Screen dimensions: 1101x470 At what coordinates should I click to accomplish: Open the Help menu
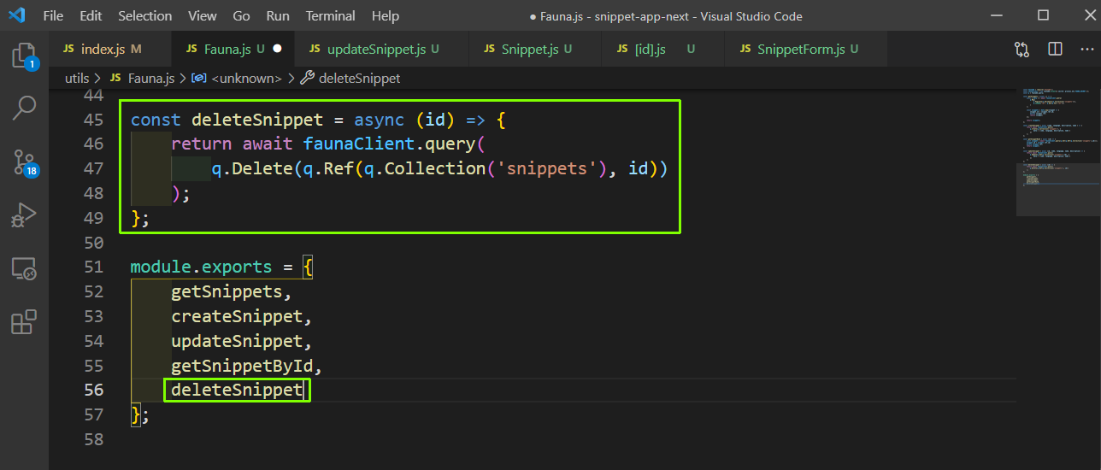[386, 16]
